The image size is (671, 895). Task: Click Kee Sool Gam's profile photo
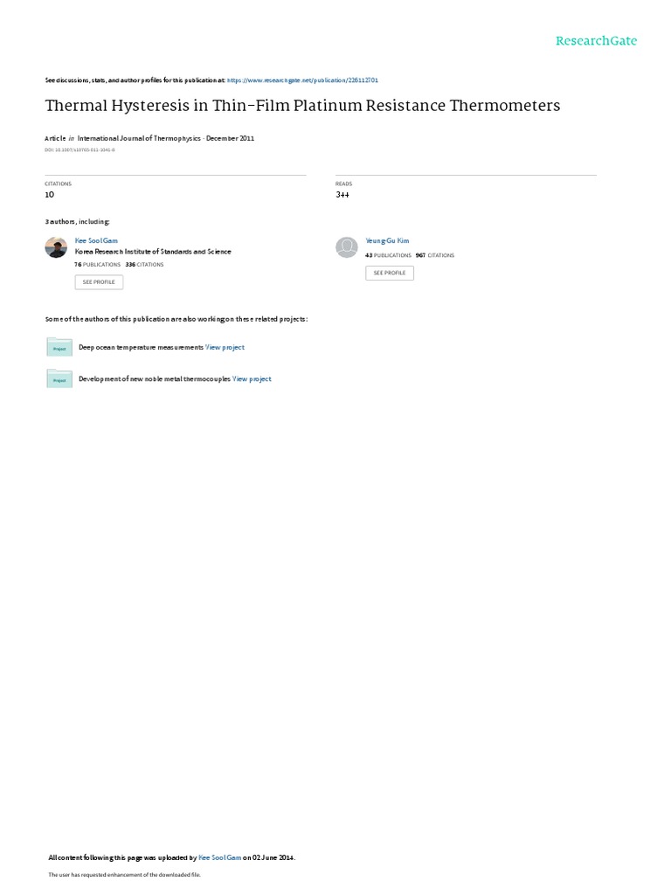coord(56,247)
